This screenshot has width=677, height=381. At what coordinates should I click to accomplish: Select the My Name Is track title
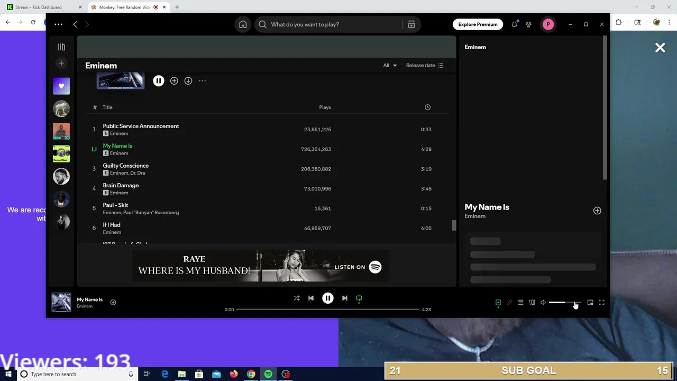tap(117, 146)
